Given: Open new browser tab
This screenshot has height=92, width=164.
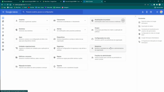Looking at the screenshot, I should (105, 2).
